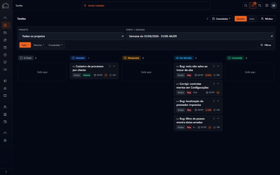This screenshot has width=280, height=175.
Task: Switch to Lista view
Action: tap(251, 19)
